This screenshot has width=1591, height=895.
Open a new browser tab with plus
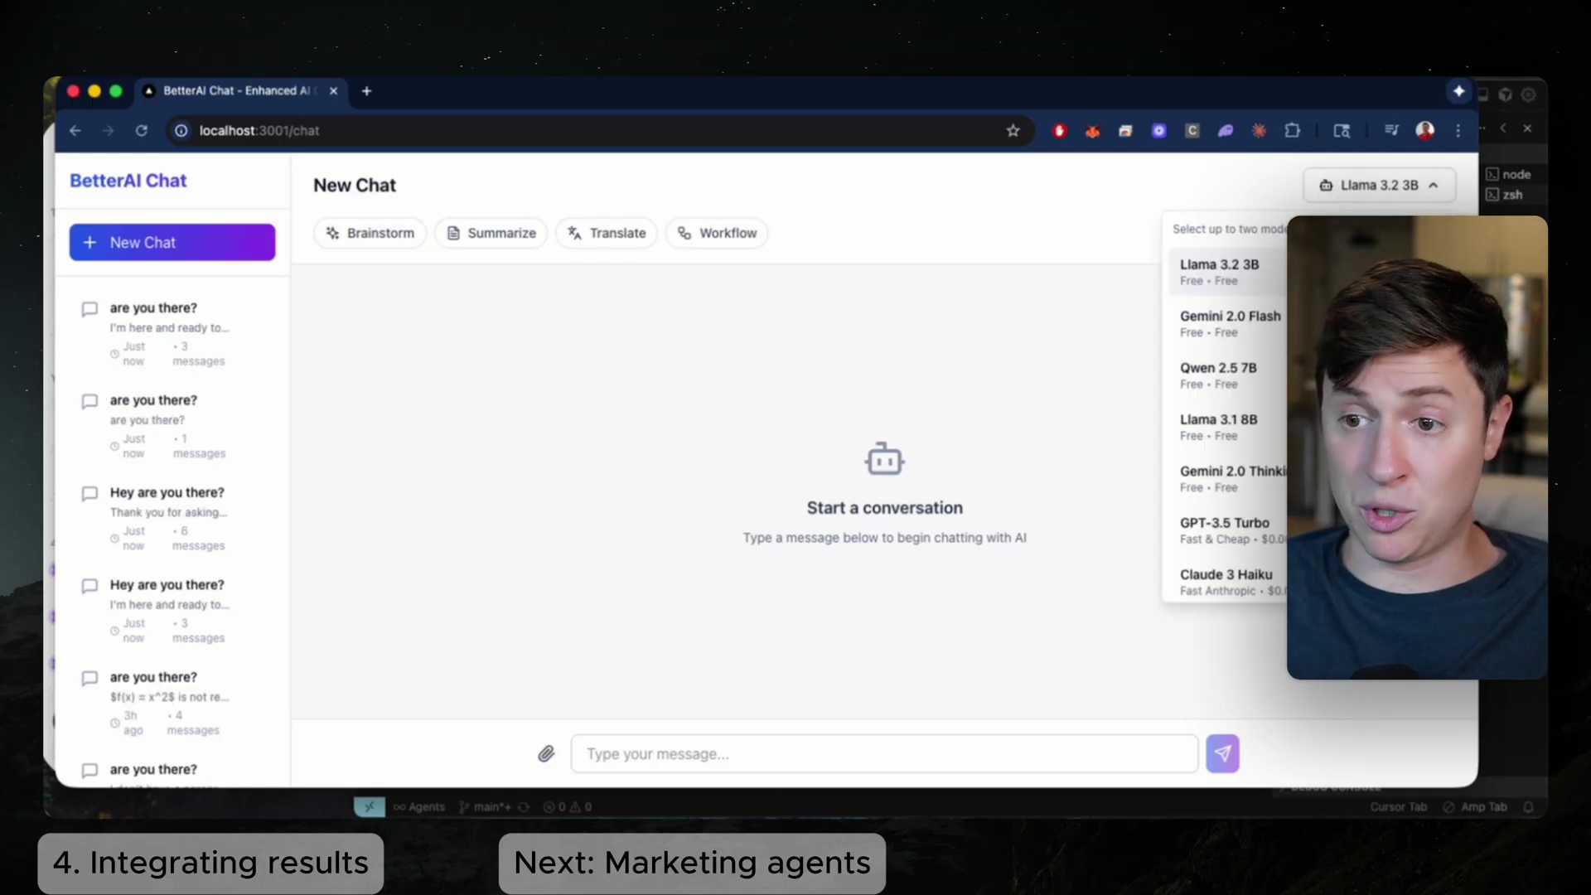point(366,91)
